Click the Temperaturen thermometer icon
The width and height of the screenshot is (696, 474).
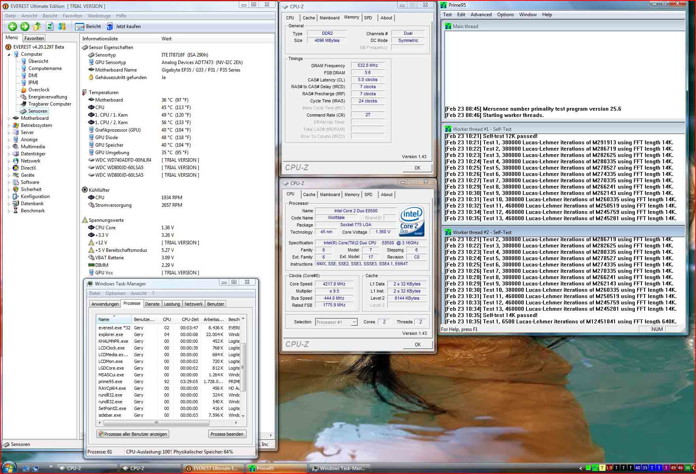[84, 93]
